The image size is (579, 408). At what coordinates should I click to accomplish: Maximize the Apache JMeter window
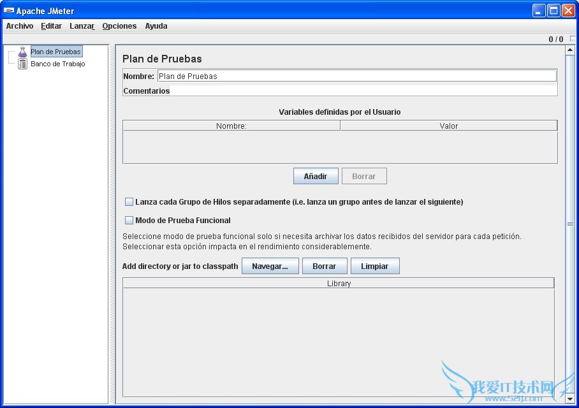coord(553,10)
